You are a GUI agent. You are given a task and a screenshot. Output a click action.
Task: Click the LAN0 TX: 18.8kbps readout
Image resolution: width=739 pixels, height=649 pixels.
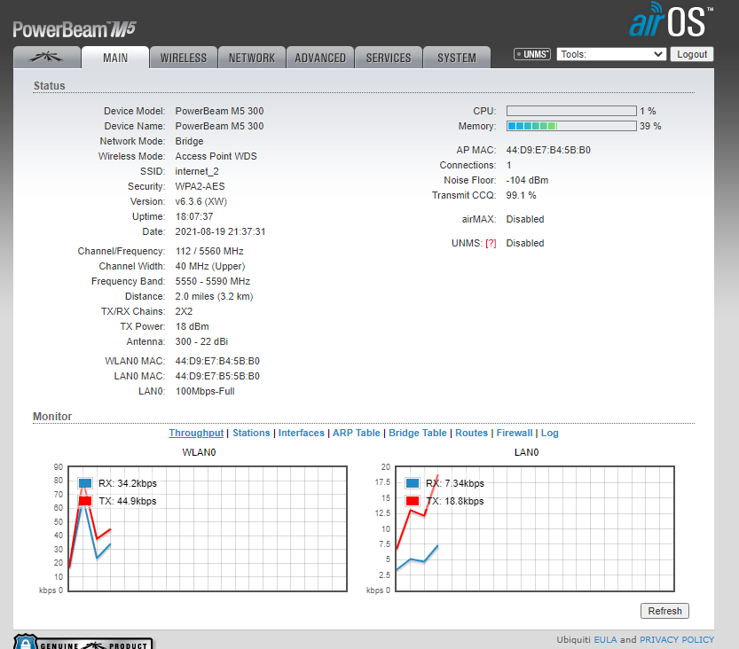[455, 501]
